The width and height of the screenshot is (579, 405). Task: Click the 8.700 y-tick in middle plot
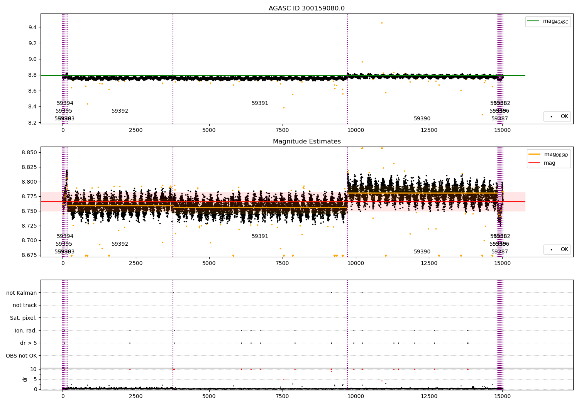point(29,240)
